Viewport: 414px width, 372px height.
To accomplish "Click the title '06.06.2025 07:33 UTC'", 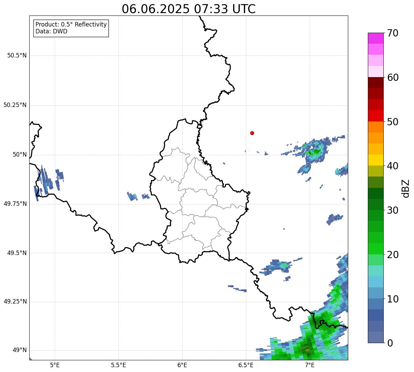I will 189,9.
